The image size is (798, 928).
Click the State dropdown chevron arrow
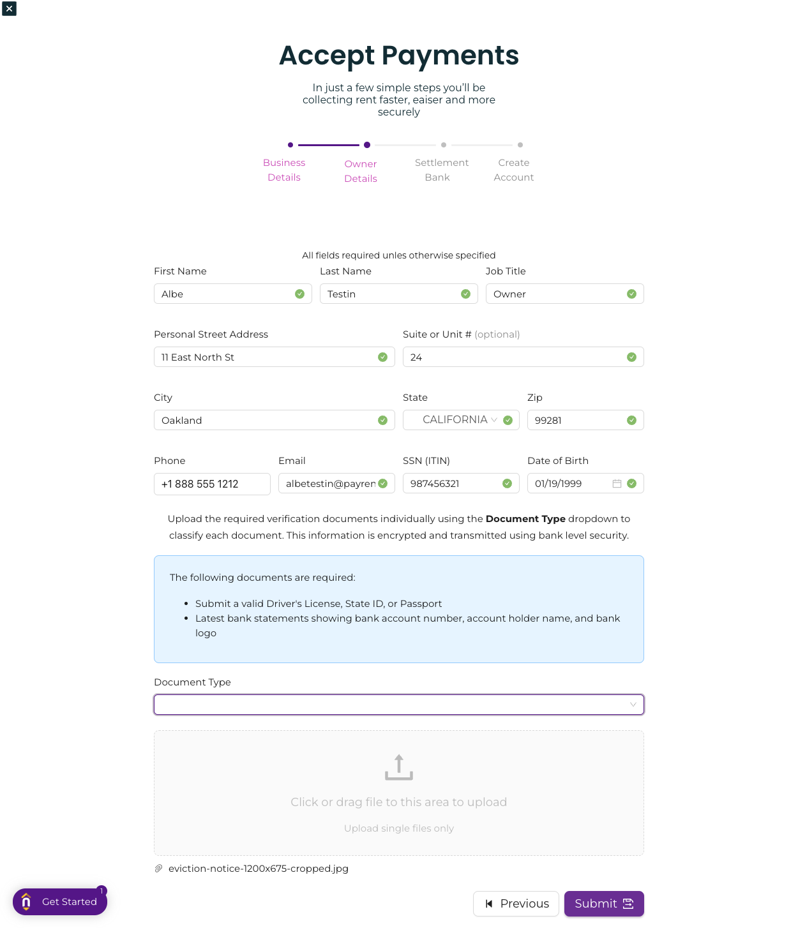(494, 420)
